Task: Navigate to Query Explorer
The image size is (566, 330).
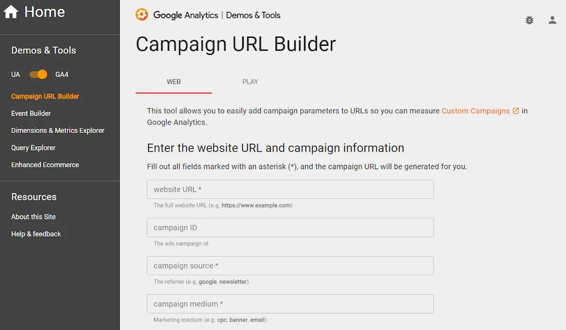Action: [x=33, y=147]
